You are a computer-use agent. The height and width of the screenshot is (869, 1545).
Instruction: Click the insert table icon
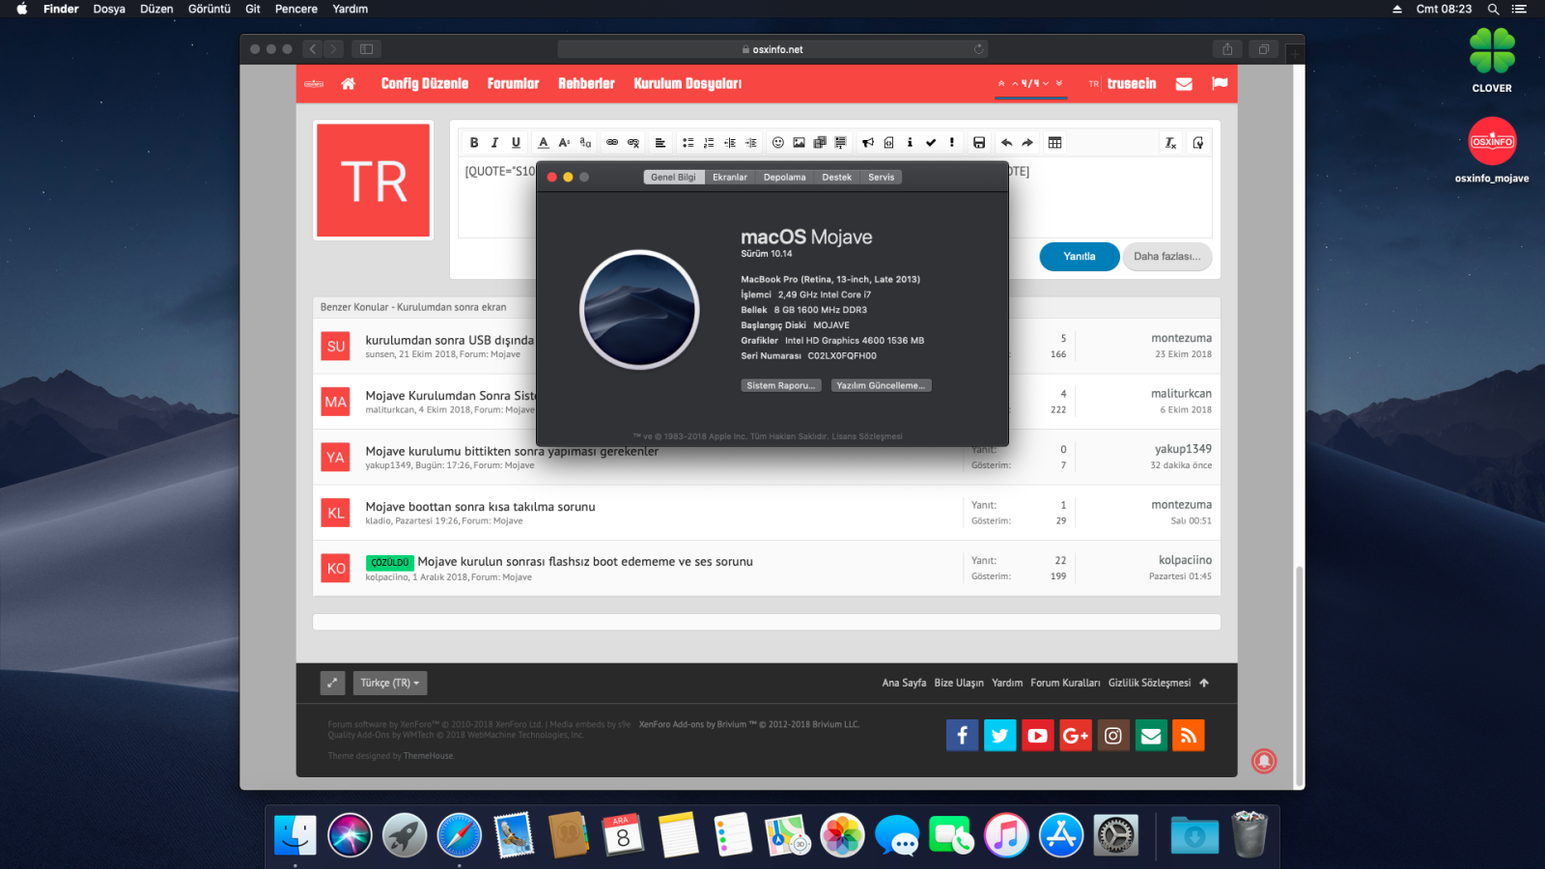1054,143
